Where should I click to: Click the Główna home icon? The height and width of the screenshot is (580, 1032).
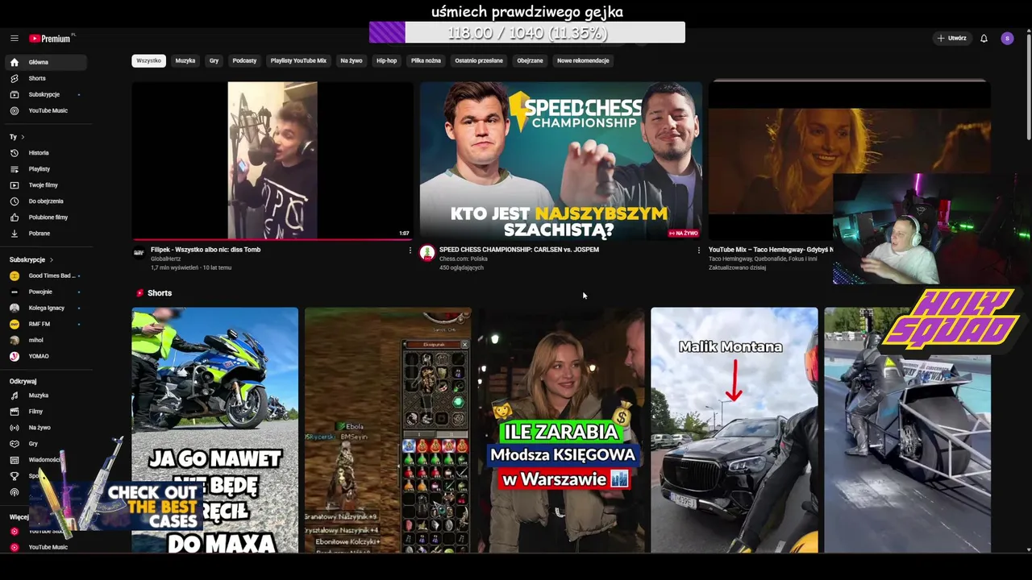[15, 62]
